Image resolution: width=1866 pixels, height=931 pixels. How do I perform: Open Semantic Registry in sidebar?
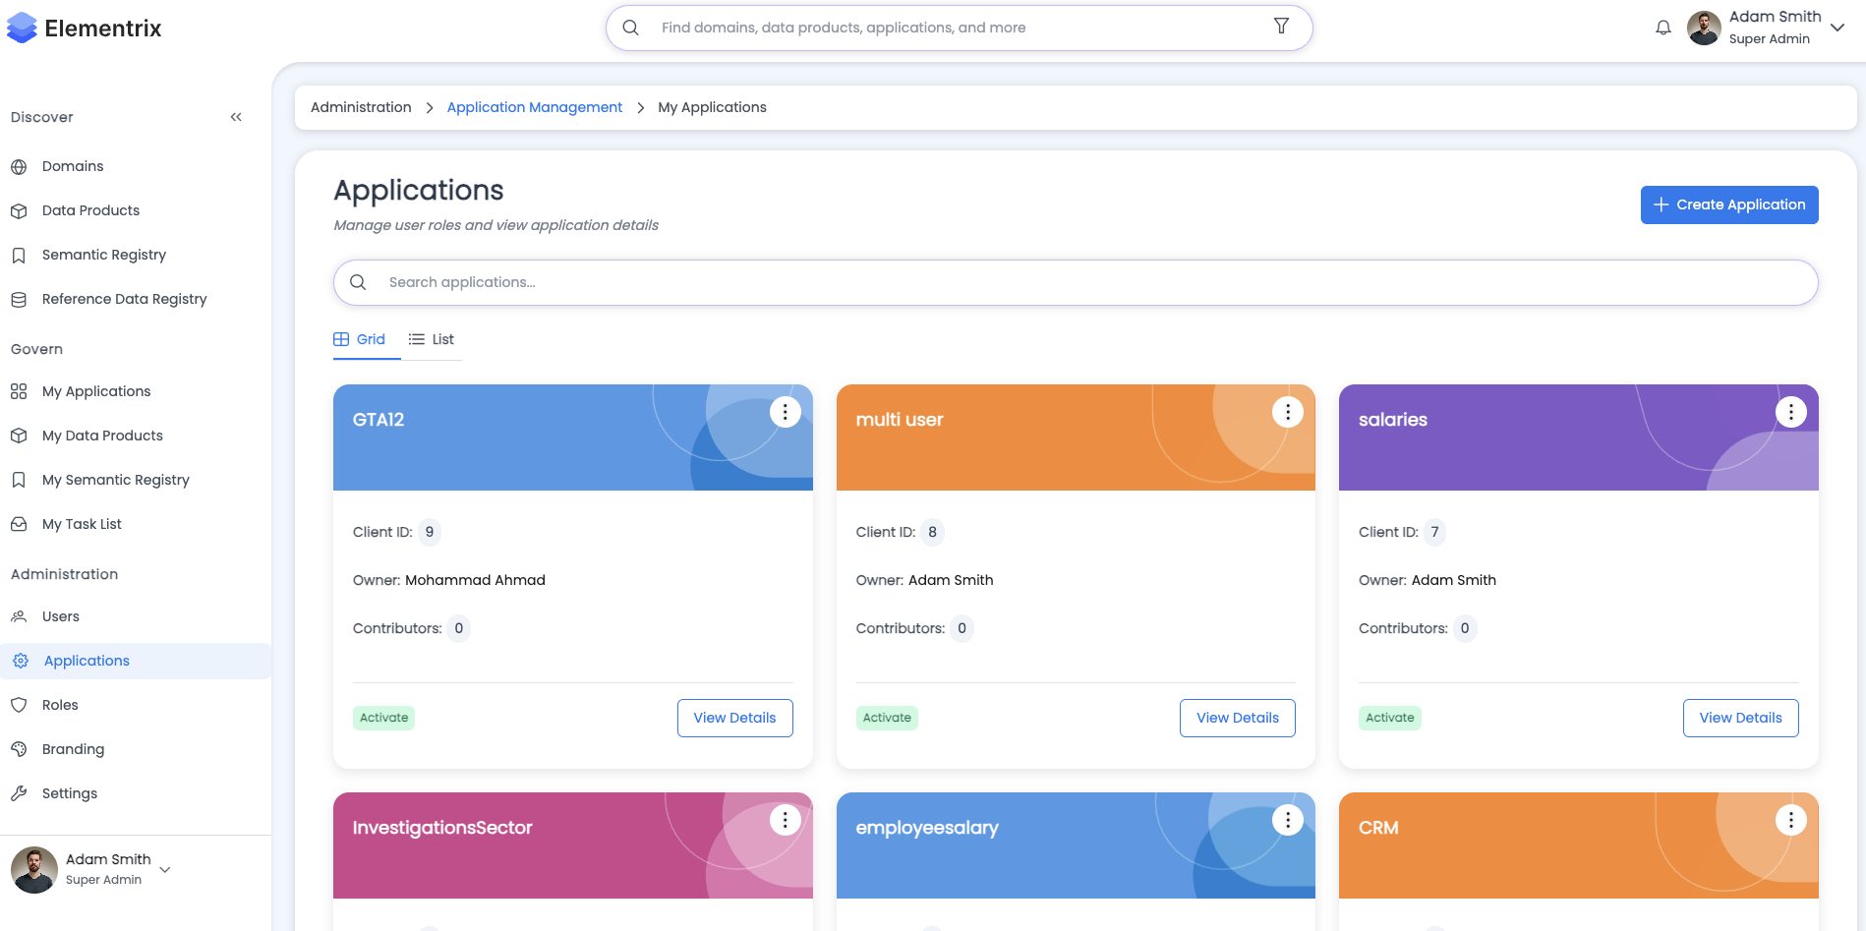[103, 255]
